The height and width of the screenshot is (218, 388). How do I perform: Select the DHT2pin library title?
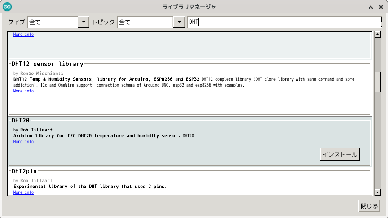point(24,171)
